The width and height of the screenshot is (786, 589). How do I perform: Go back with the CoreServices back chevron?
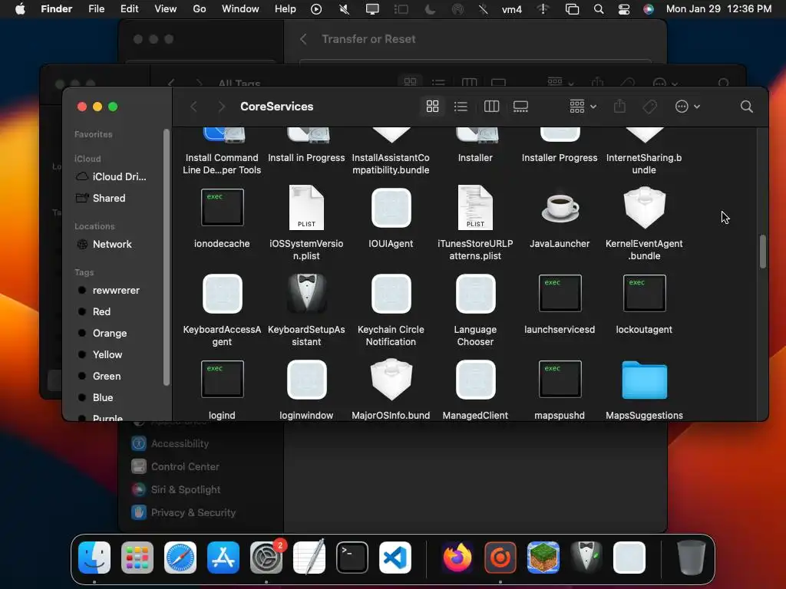pos(193,106)
